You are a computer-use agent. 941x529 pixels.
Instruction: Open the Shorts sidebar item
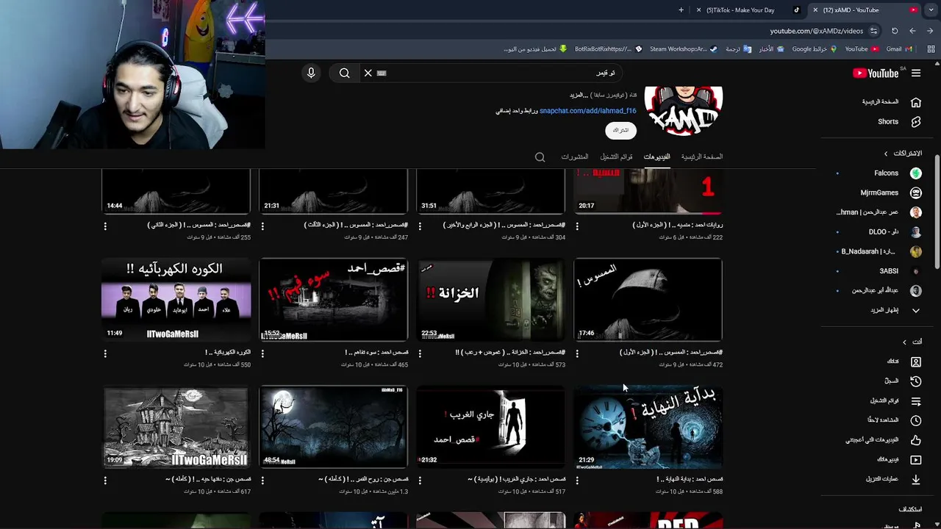(890, 122)
